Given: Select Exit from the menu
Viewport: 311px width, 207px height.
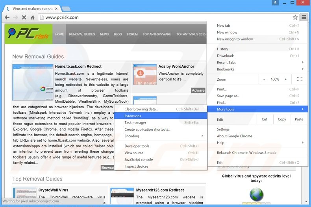Looking at the screenshot, I should 257,163.
